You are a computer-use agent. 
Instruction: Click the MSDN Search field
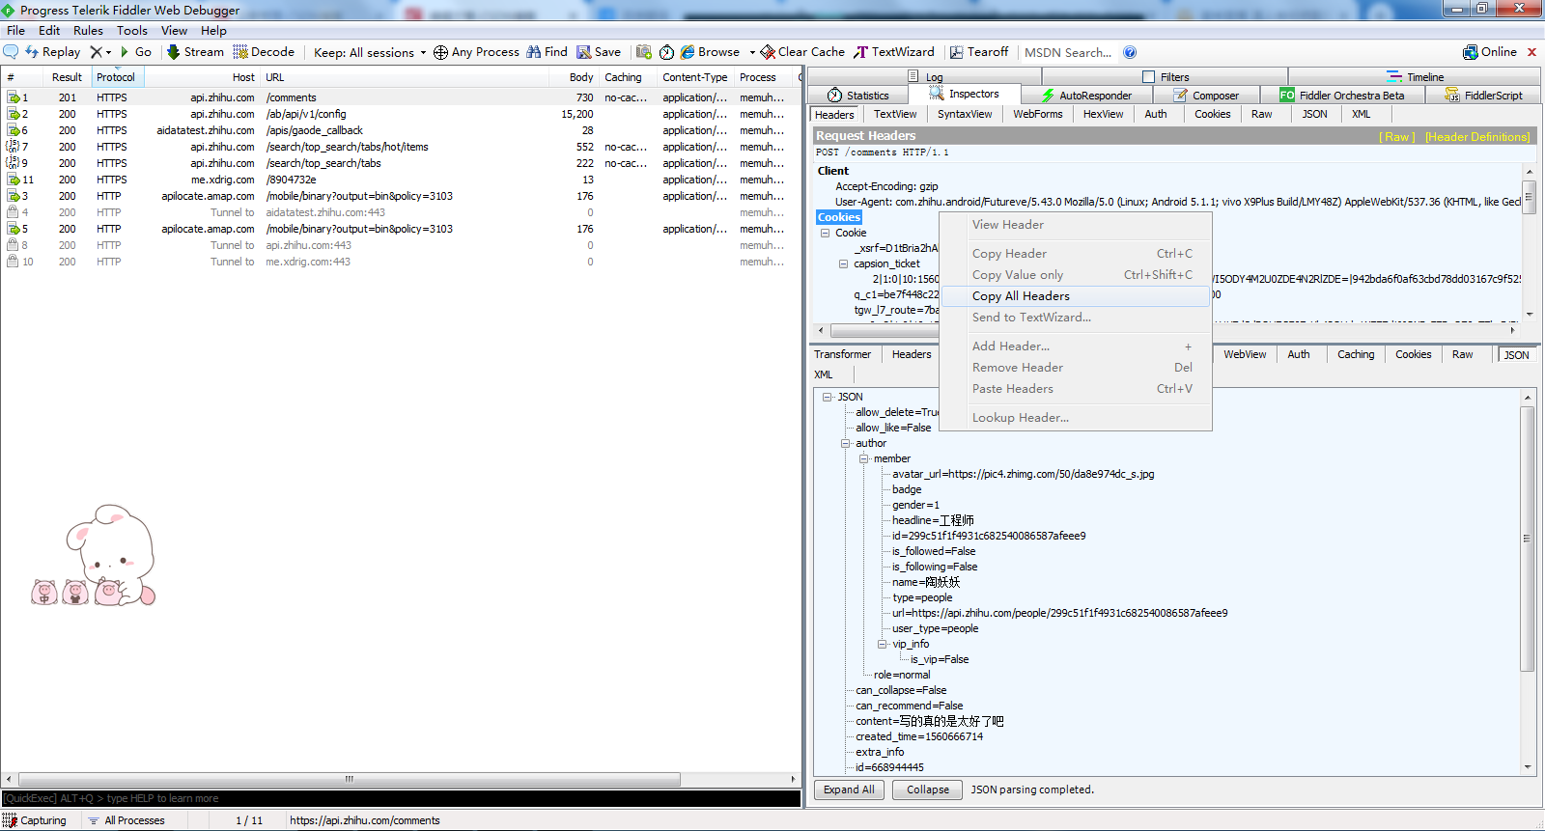[1068, 52]
